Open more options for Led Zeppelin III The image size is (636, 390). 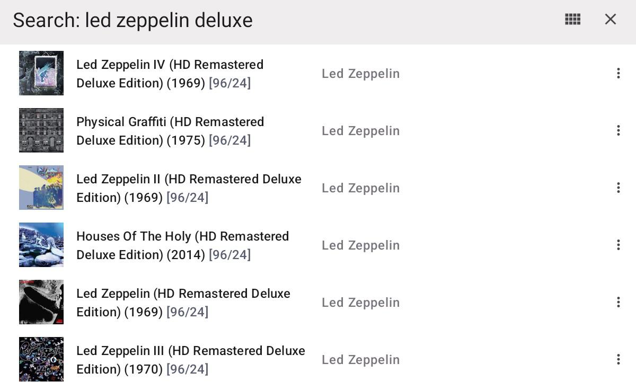point(618,360)
